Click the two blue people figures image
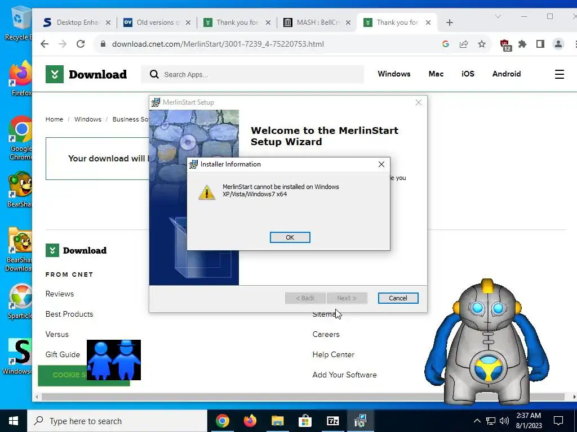This screenshot has width=577, height=432. pyautogui.click(x=114, y=360)
